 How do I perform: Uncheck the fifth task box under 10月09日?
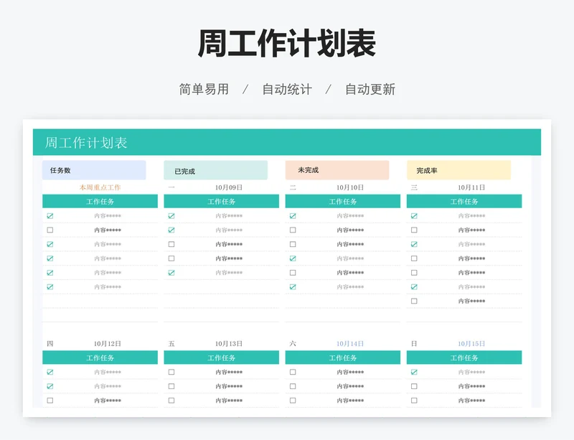tap(171, 273)
